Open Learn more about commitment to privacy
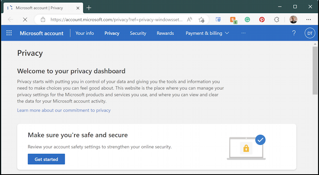 coord(64,110)
